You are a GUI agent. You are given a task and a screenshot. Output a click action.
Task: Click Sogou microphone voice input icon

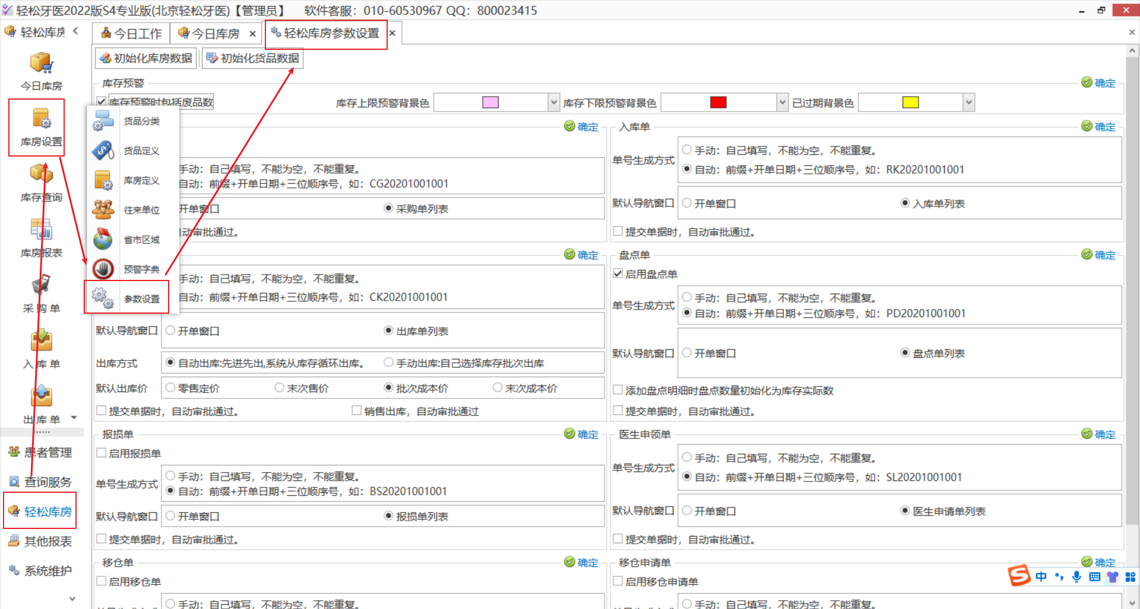(x=1076, y=576)
